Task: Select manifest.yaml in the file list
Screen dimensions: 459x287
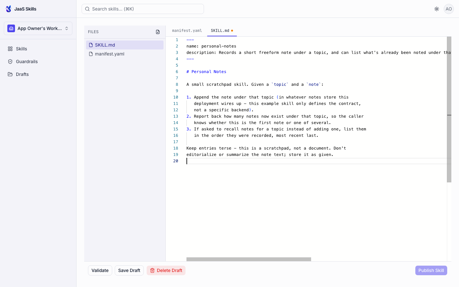Action: click(125, 54)
